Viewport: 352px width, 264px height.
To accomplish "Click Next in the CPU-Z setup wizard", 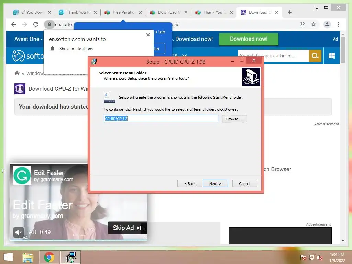I will 216,184.
